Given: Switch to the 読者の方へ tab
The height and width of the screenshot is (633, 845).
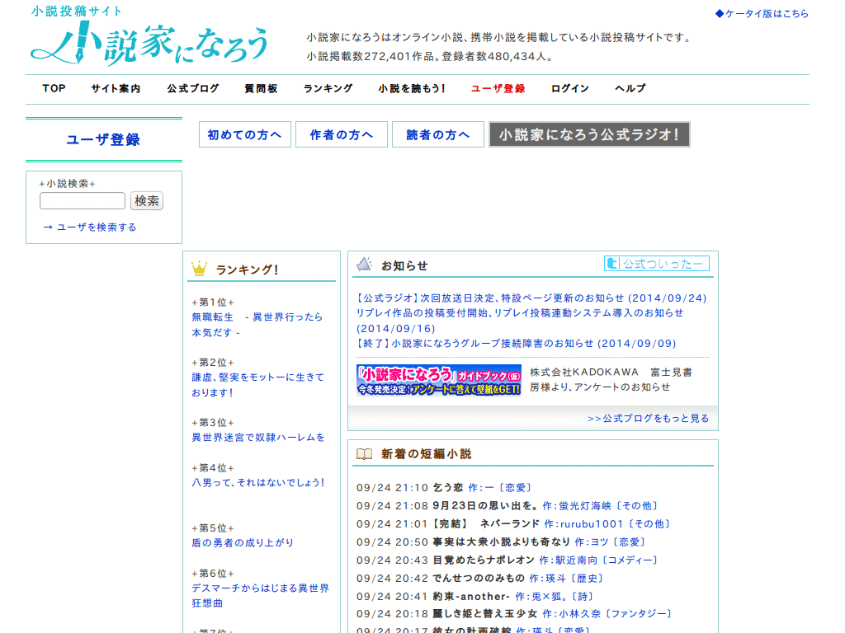Looking at the screenshot, I should pyautogui.click(x=437, y=134).
